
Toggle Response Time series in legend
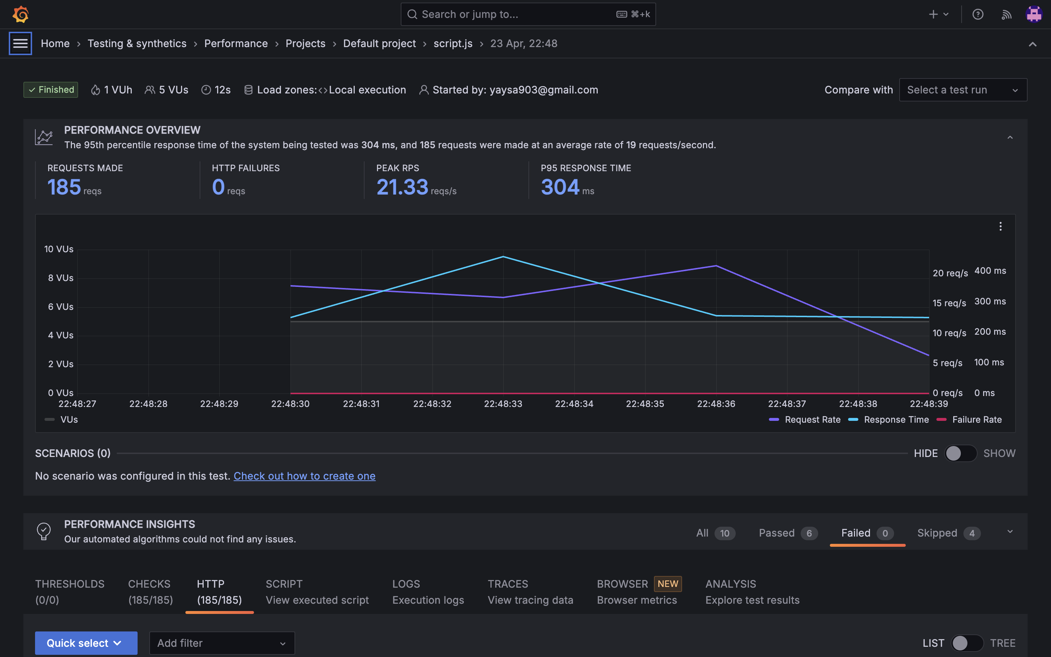896,419
